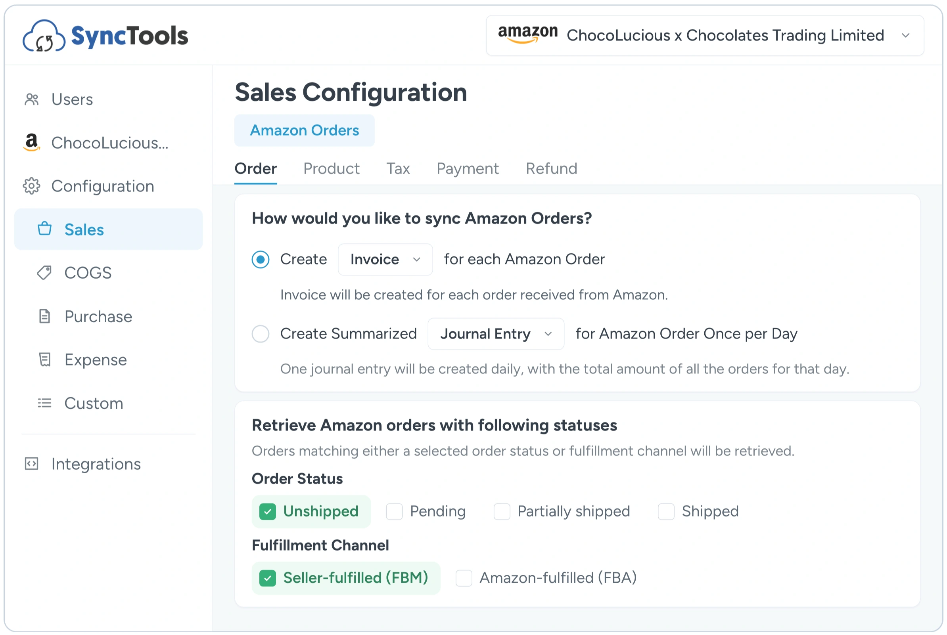The width and height of the screenshot is (947, 635).
Task: Open the Integrations sidebar item
Action: 108,464
